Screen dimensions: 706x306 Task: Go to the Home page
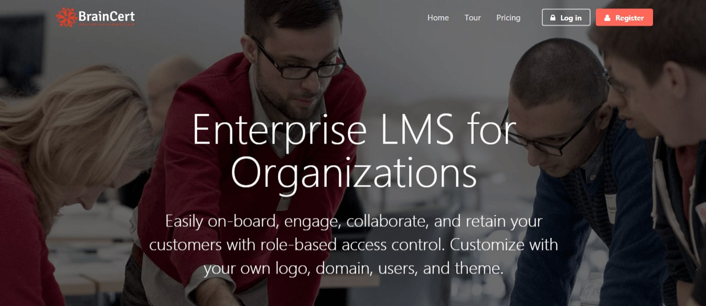[438, 18]
